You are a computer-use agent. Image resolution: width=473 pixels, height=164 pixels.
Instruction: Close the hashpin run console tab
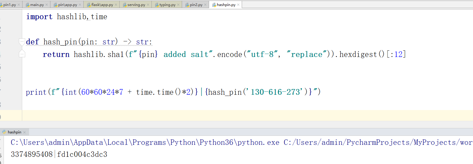pos(25,132)
